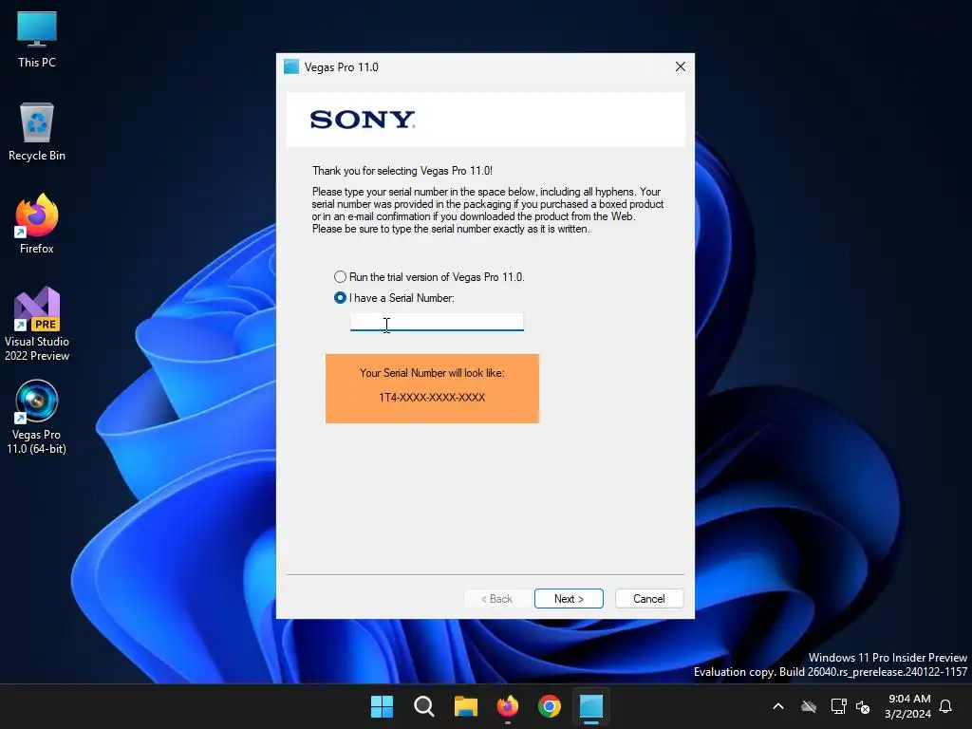Open File Explorer from the taskbar

465,706
